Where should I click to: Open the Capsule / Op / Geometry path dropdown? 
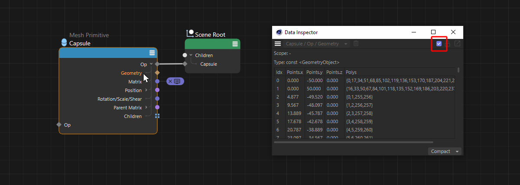point(317,44)
